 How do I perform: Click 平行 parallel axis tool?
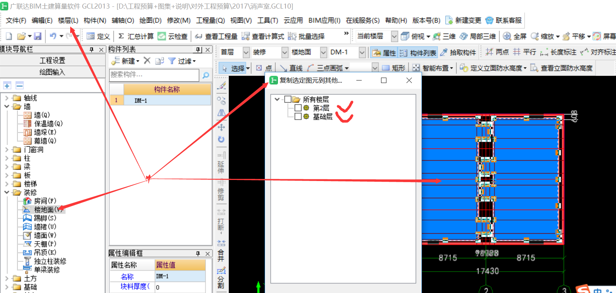(x=524, y=52)
